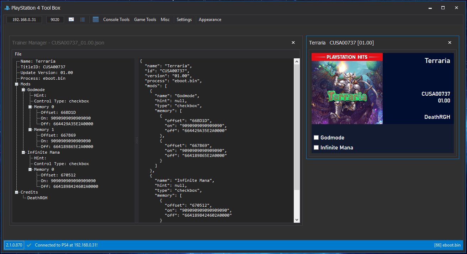Select the 'Process: eboot.bin' tree row
467x254 pixels.
(x=43, y=78)
